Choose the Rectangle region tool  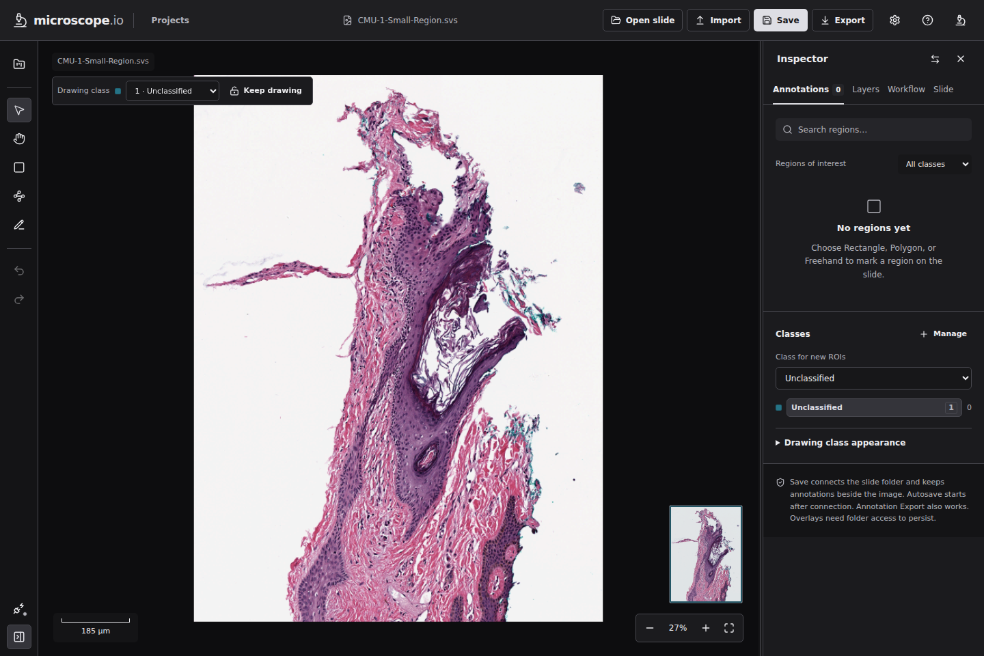[19, 167]
